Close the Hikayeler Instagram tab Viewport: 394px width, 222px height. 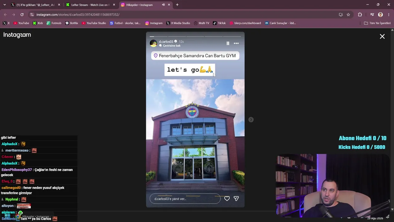point(169,5)
